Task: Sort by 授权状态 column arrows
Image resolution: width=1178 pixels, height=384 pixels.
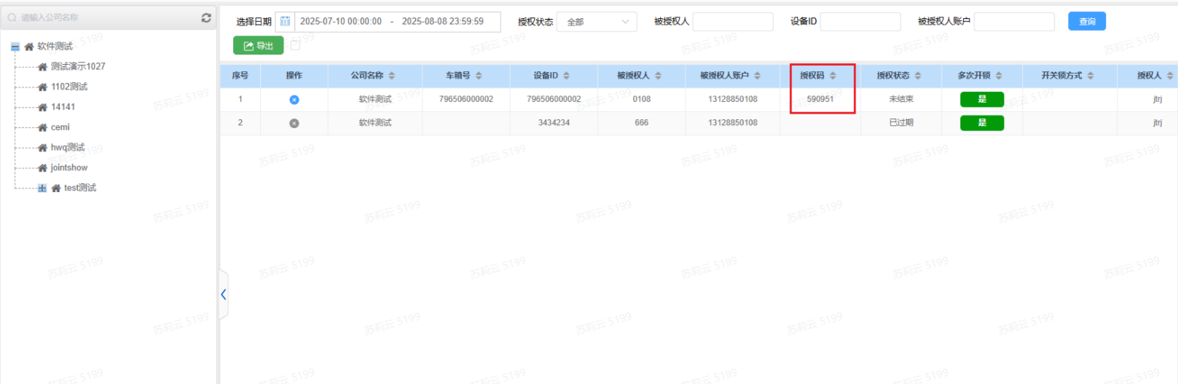Action: click(918, 76)
